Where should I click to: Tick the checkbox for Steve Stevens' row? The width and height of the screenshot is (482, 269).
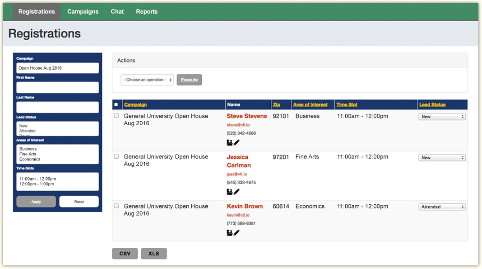pos(116,116)
